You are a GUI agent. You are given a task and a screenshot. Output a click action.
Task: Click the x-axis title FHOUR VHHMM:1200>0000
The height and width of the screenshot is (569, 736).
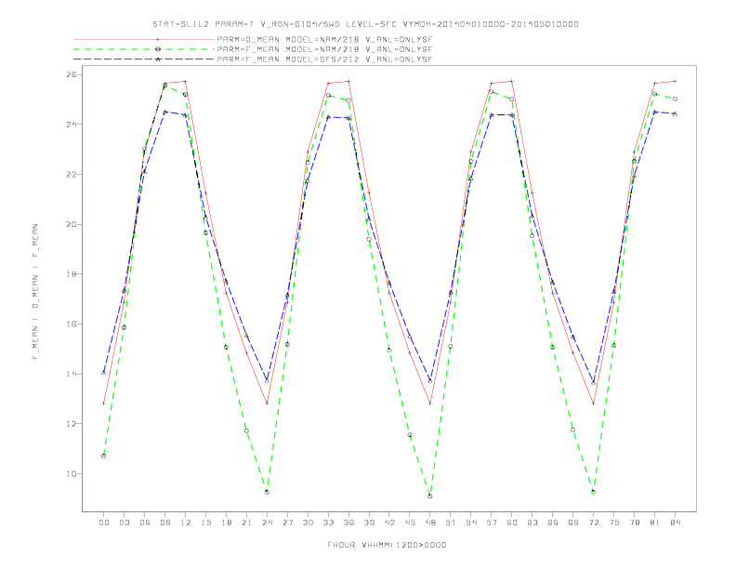387,545
